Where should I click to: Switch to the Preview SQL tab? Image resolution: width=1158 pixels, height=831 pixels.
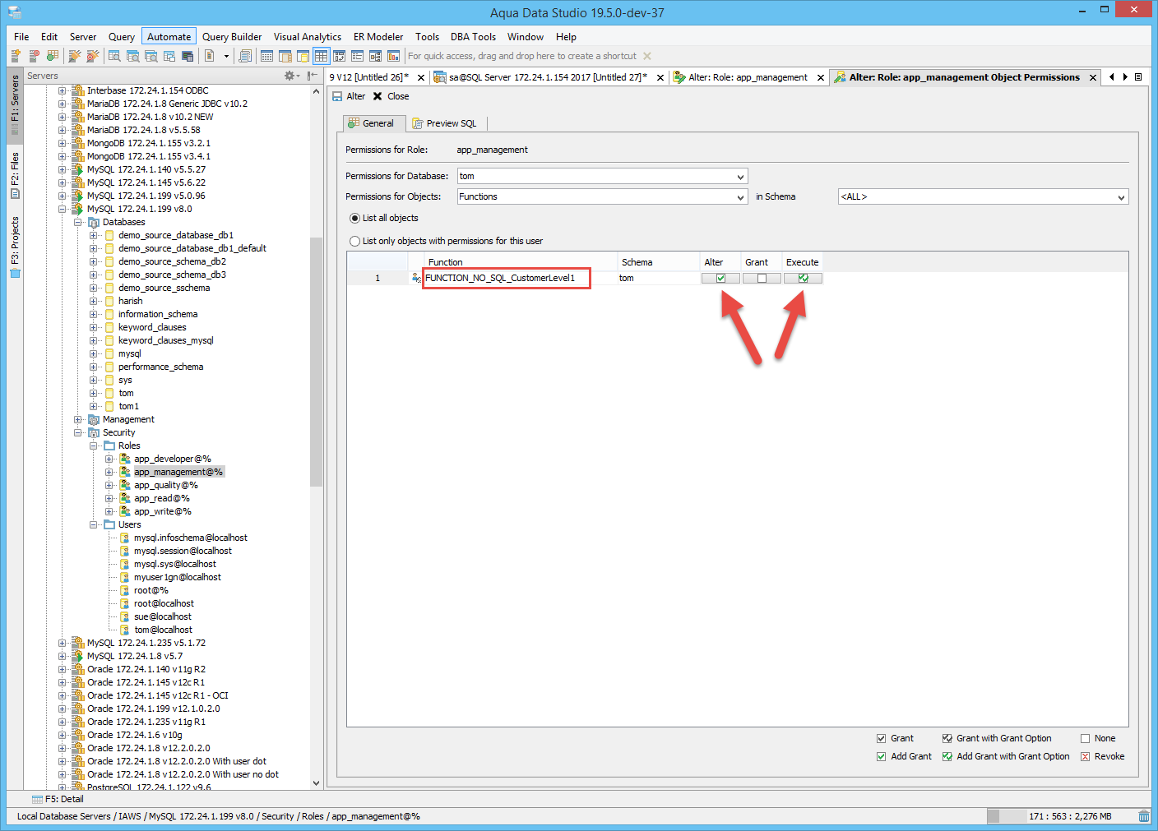[x=444, y=123]
